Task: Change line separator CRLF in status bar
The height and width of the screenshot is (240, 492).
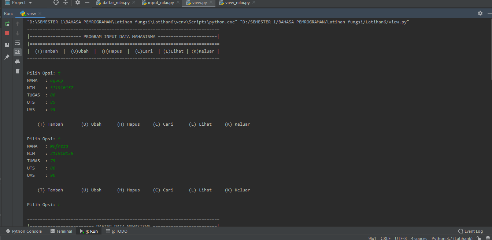Action: coord(385,238)
